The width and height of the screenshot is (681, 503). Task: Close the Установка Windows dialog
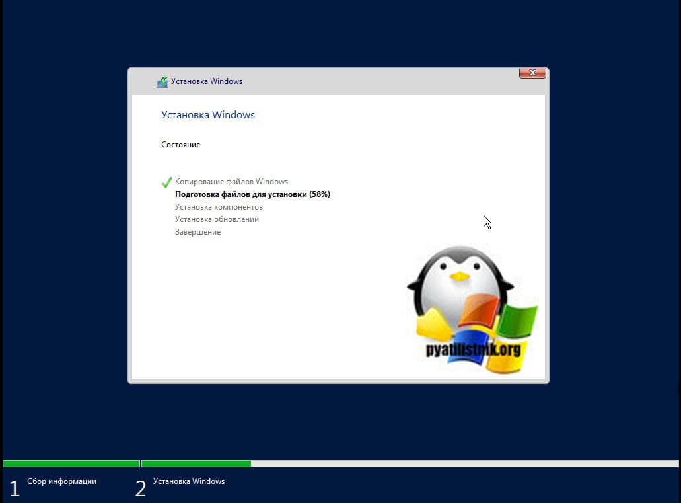(532, 73)
